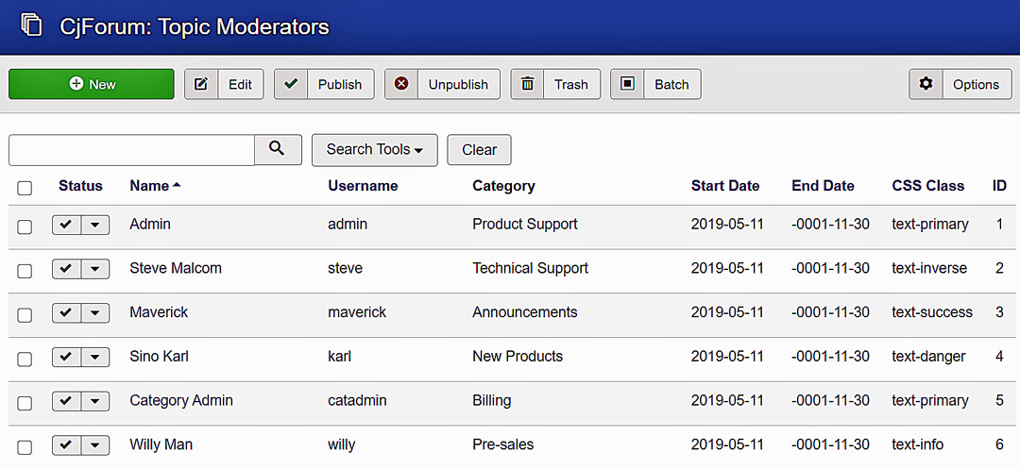This screenshot has width=1020, height=469.
Task: Open status dropdown arrow for Admin row
Action: (x=95, y=225)
